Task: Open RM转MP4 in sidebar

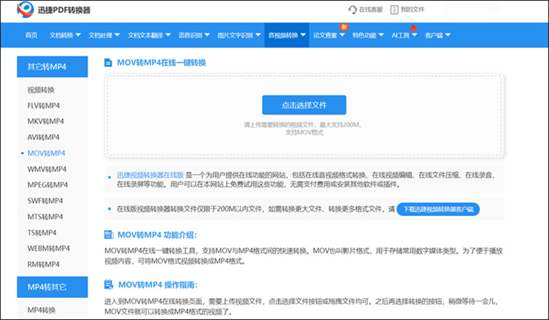Action: pyautogui.click(x=43, y=264)
